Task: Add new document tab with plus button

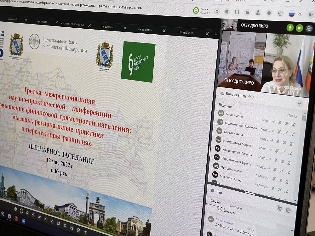Action: 215,34
